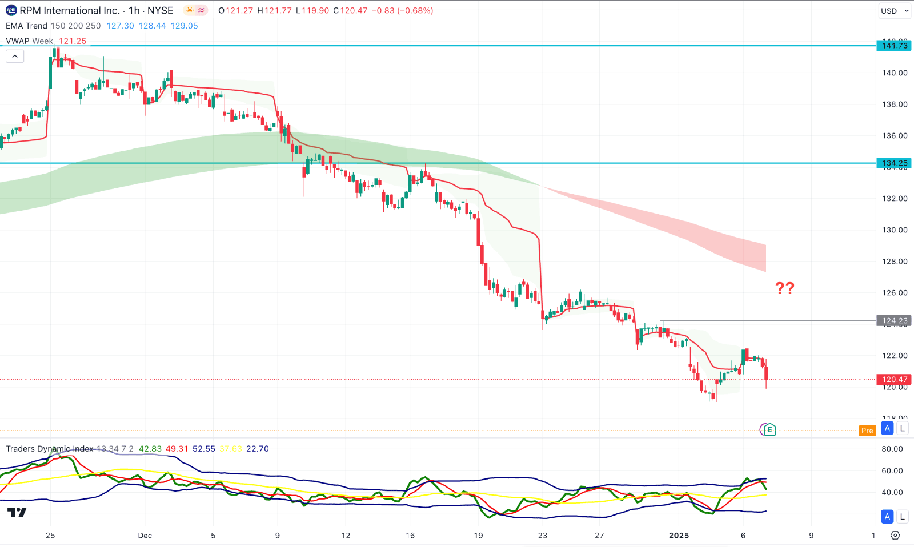914x547 pixels.
Task: Click the 141.73 horizontal line price label
Action: tap(895, 46)
